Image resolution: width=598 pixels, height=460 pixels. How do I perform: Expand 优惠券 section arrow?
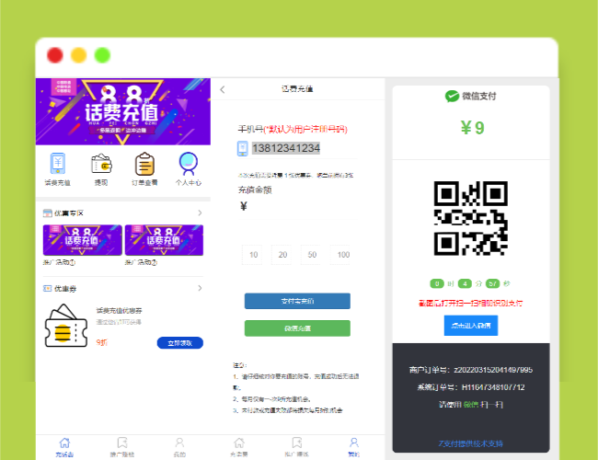click(x=200, y=288)
